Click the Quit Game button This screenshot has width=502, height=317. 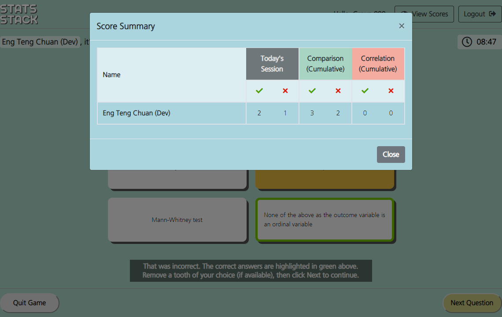(30, 303)
